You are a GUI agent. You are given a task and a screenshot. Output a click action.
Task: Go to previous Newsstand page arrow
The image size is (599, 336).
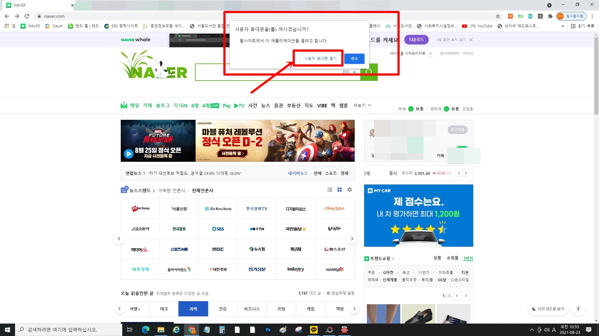(119, 239)
